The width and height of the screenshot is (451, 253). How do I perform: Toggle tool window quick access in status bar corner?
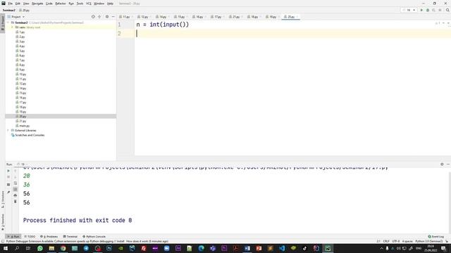click(3, 241)
